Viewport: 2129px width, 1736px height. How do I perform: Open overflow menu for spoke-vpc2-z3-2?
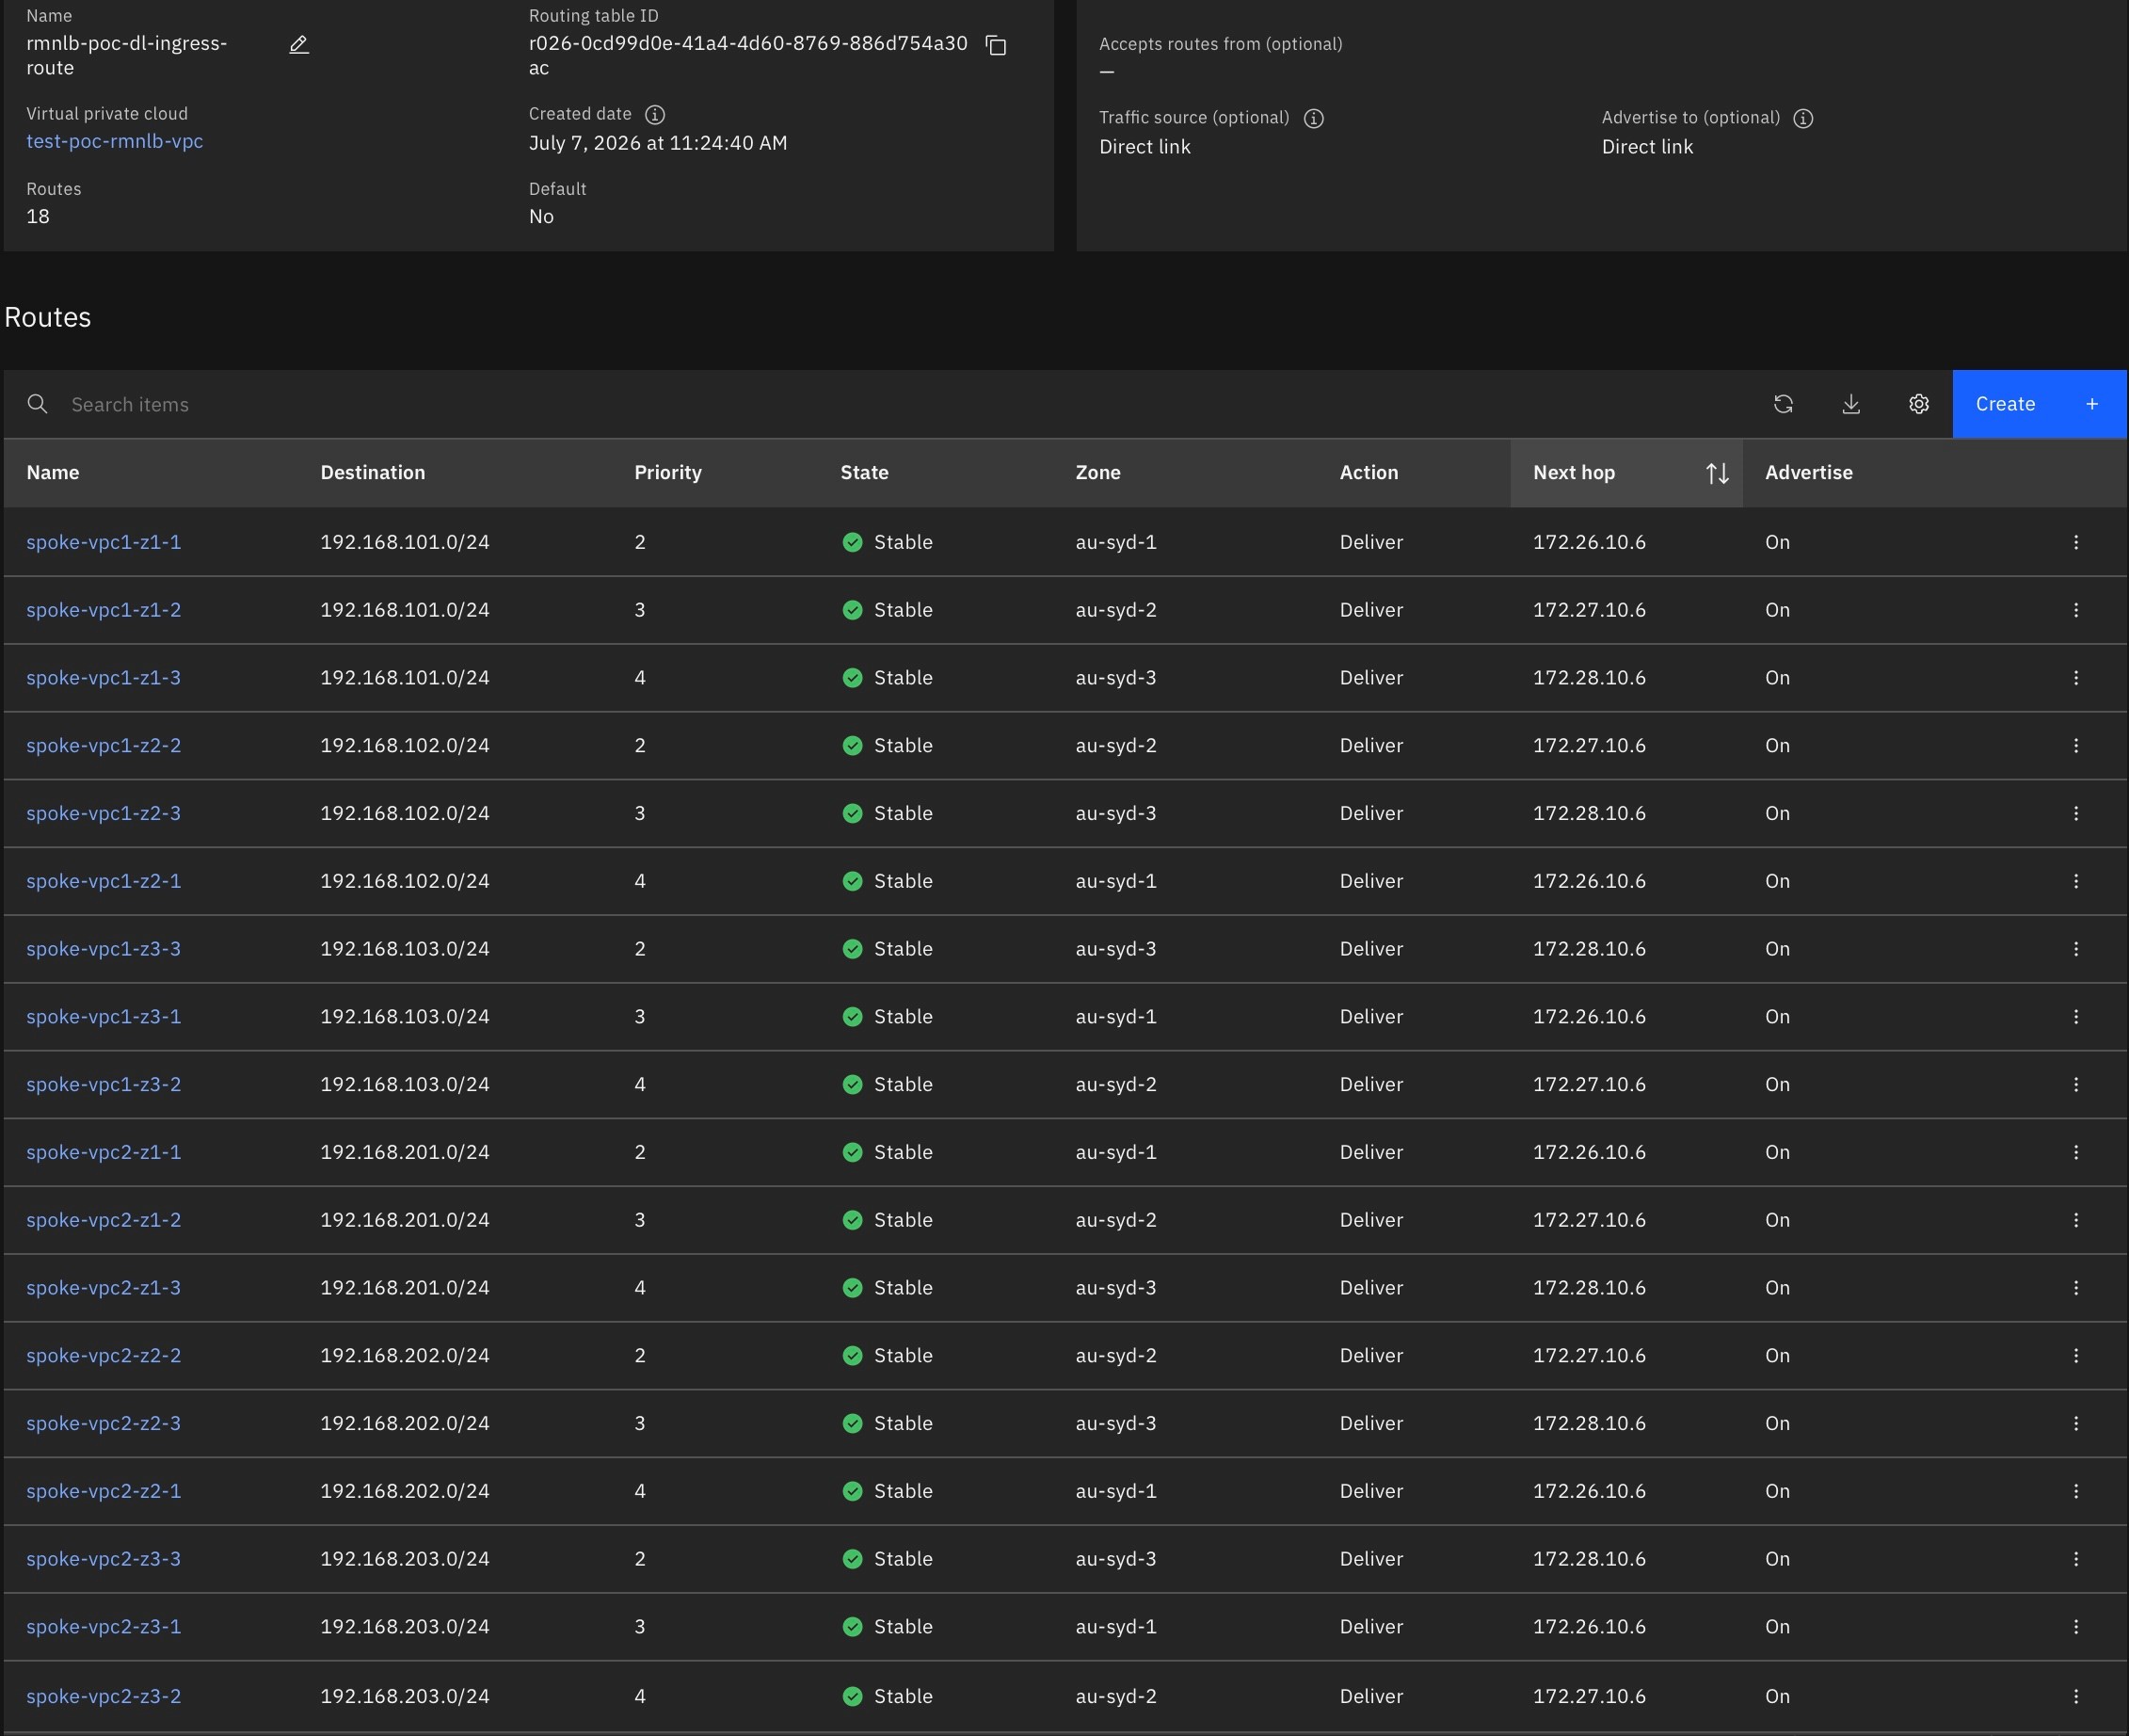[x=2076, y=1697]
